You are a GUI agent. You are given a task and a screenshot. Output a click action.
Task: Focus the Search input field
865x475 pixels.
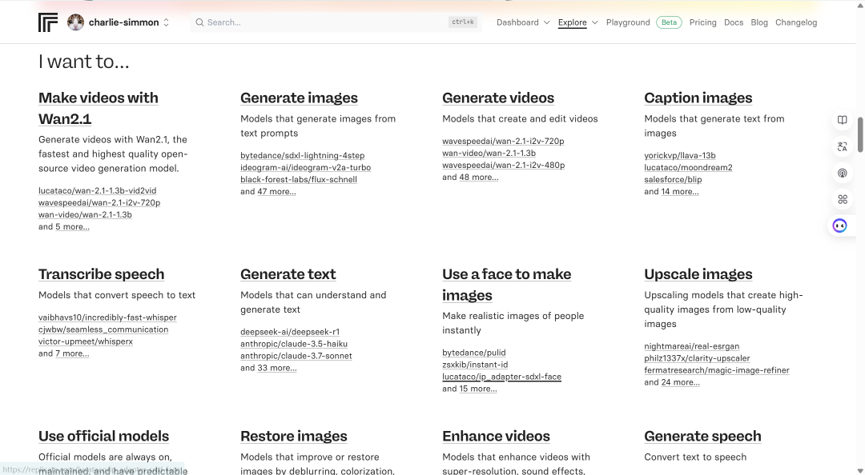(x=336, y=22)
